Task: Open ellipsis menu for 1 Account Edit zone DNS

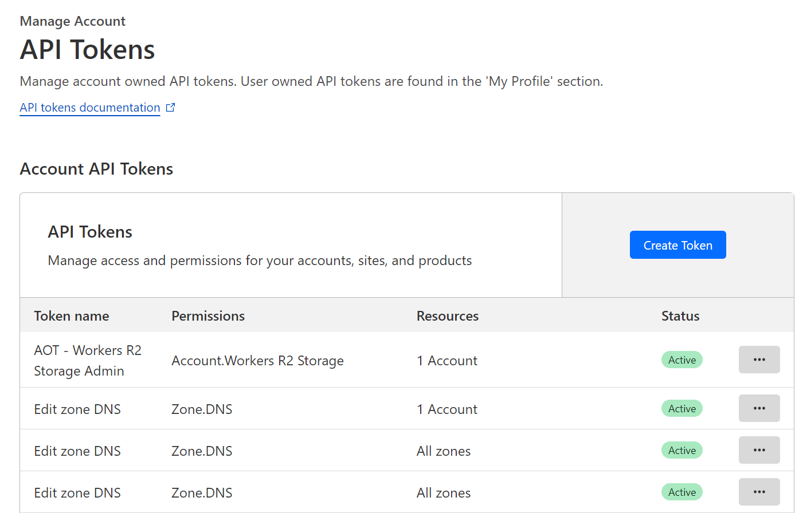Action: coord(759,408)
